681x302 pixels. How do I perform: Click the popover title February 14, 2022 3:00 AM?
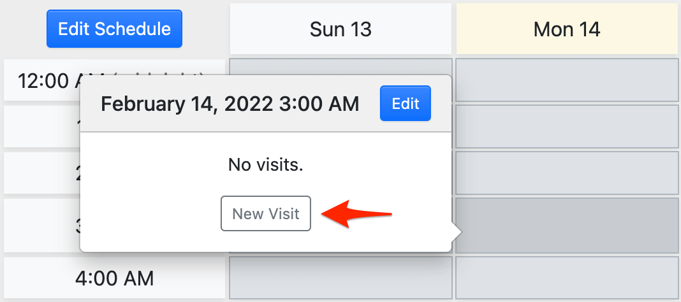coord(230,104)
